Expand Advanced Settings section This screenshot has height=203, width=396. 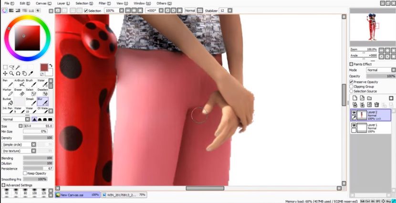[3, 185]
